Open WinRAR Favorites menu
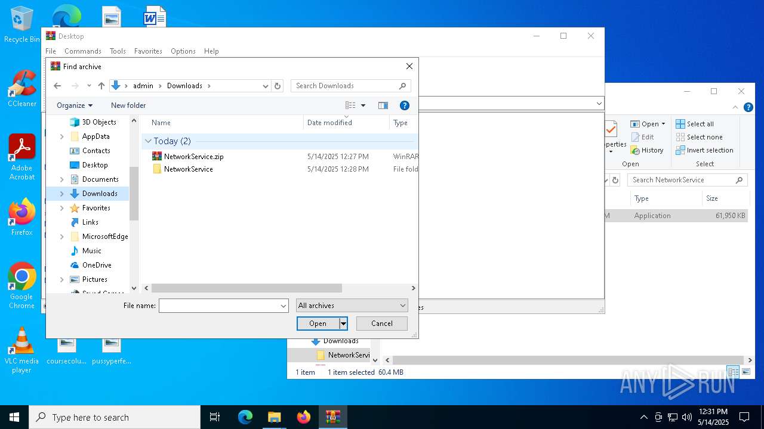The image size is (764, 429). pos(148,51)
